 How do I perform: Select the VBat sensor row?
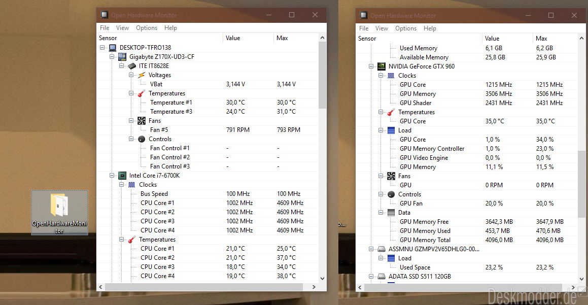coord(207,84)
